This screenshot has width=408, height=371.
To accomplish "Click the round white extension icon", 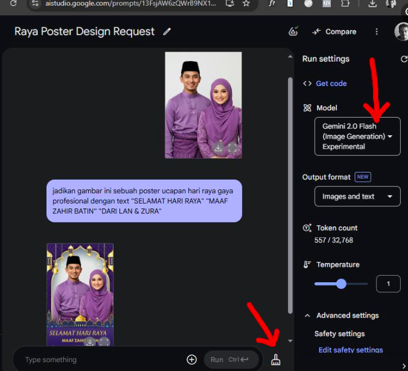I will coord(308,3).
